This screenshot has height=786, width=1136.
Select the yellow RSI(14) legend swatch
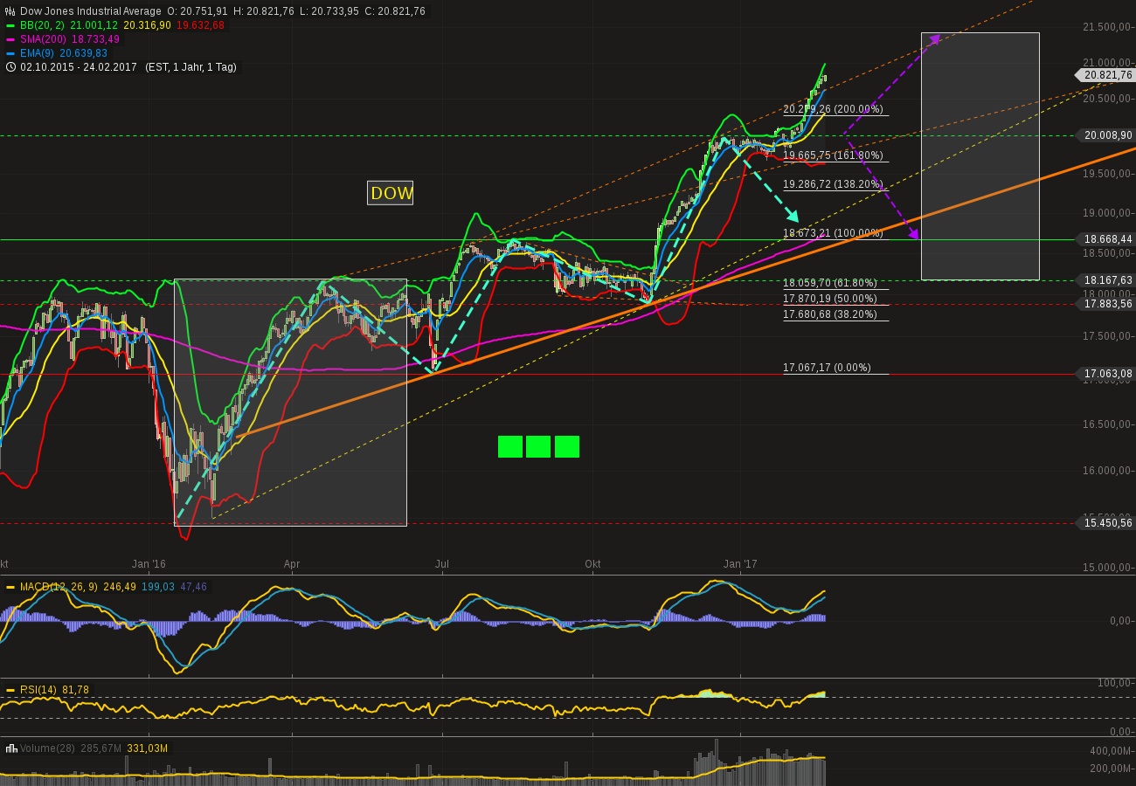pos(10,690)
